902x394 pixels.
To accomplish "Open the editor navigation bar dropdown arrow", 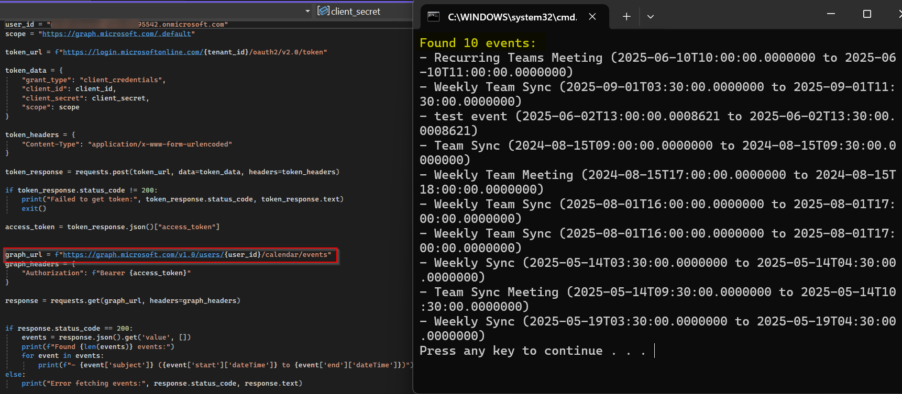I will tap(307, 11).
